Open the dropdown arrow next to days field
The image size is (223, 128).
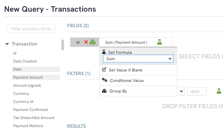coord(181,91)
